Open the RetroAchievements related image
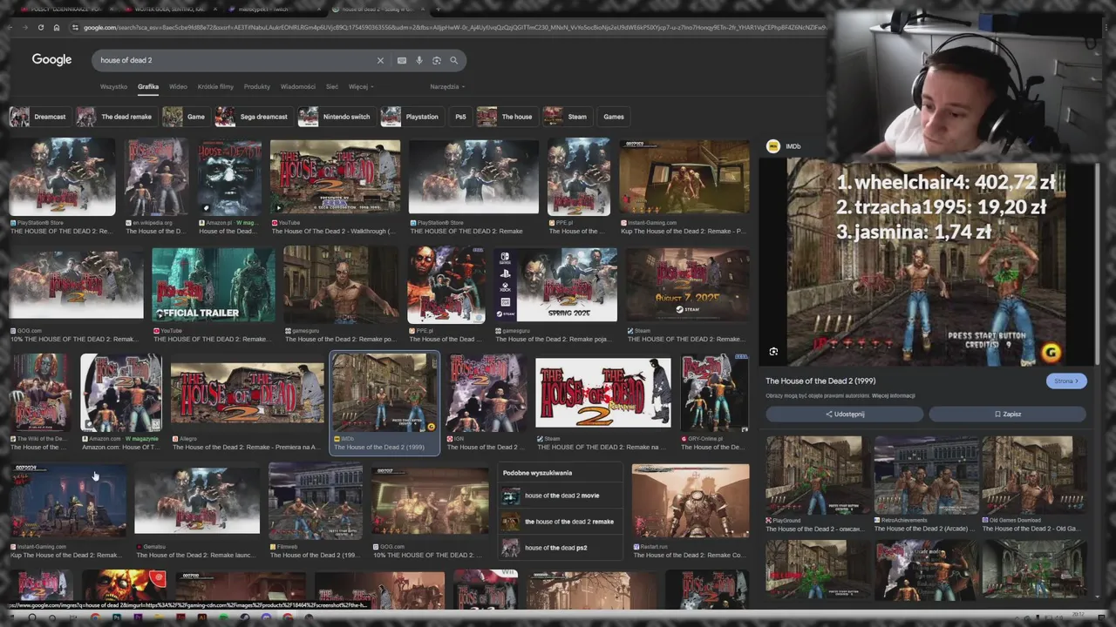 coord(926,475)
